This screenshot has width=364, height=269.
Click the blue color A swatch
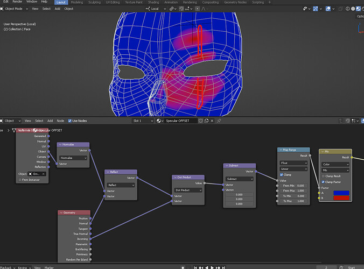pyautogui.click(x=341, y=193)
